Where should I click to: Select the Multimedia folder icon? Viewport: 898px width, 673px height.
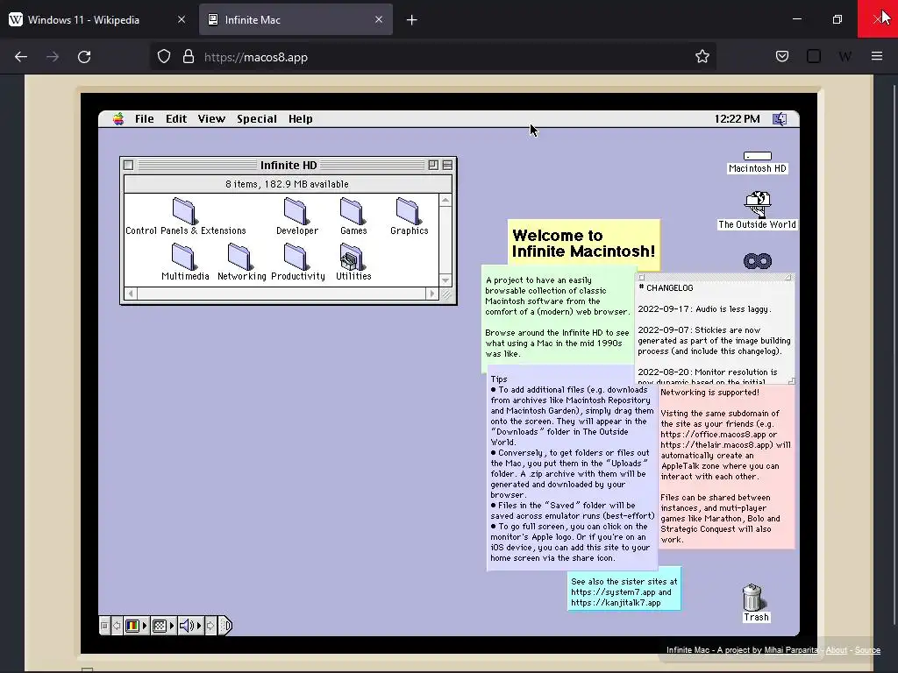click(x=184, y=257)
